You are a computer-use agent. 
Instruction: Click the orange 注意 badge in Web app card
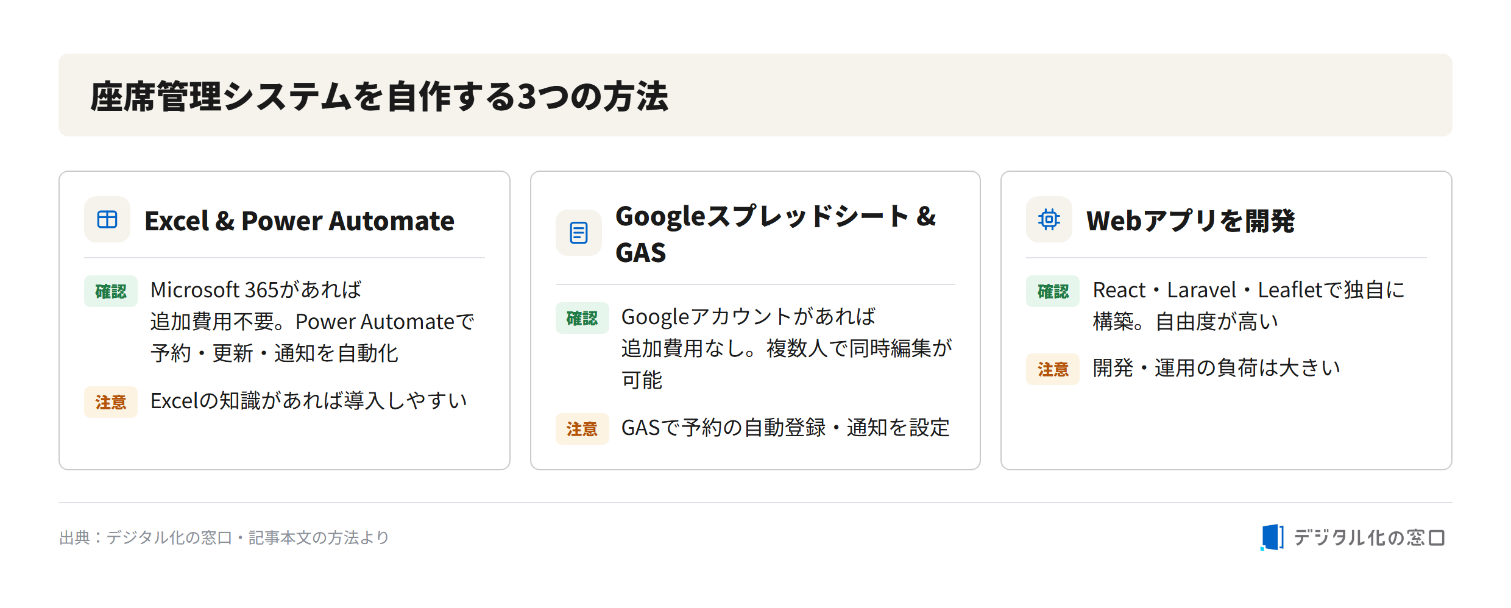click(x=1053, y=369)
